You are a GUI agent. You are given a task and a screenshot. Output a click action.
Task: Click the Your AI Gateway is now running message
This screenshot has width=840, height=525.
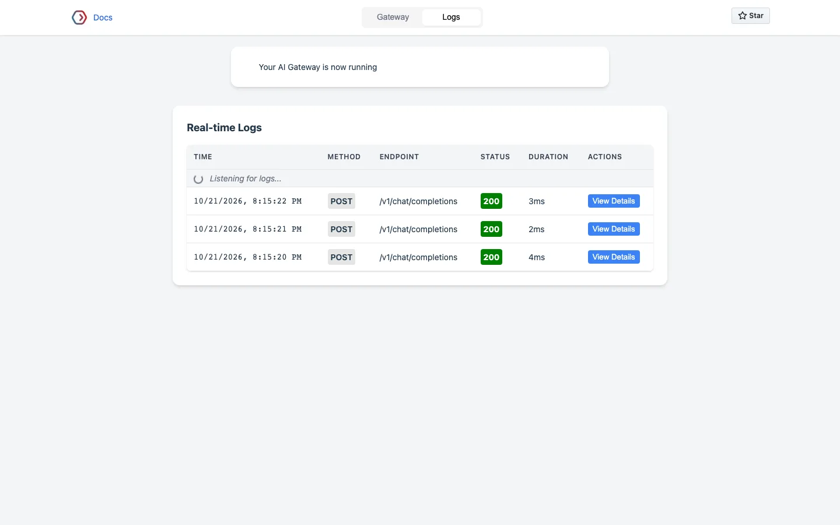pyautogui.click(x=318, y=67)
